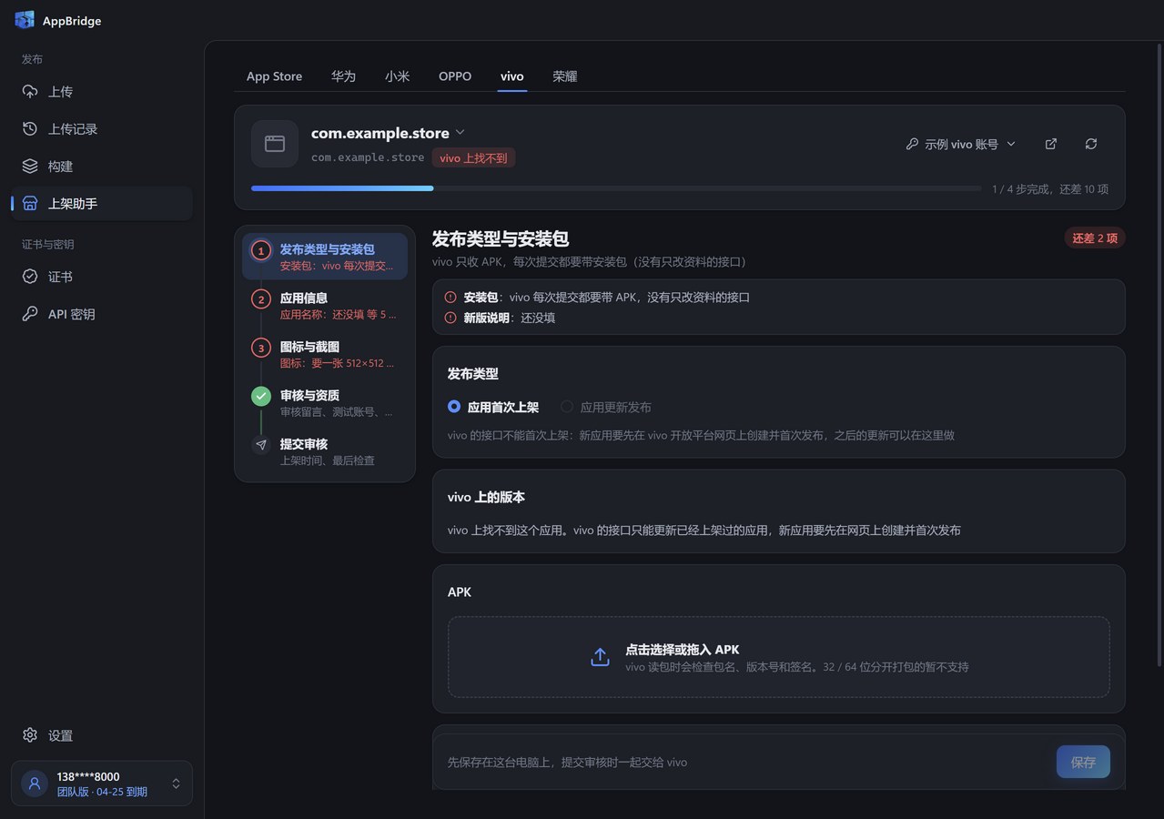
Task: Select 应用更新发布 radio option
Action: pos(606,407)
